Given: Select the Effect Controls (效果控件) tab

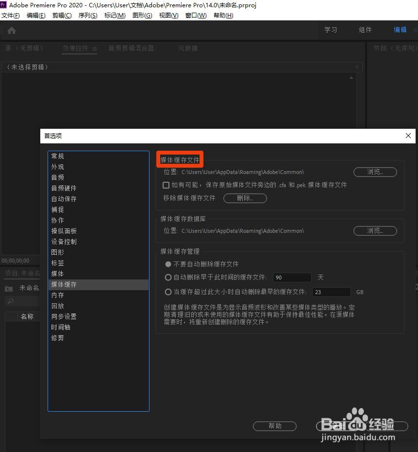Looking at the screenshot, I should tap(75, 48).
